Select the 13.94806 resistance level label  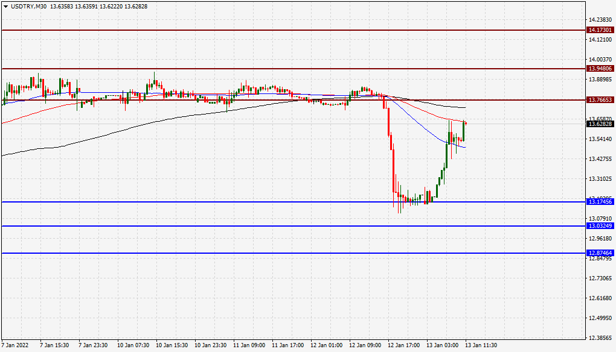[x=600, y=69]
